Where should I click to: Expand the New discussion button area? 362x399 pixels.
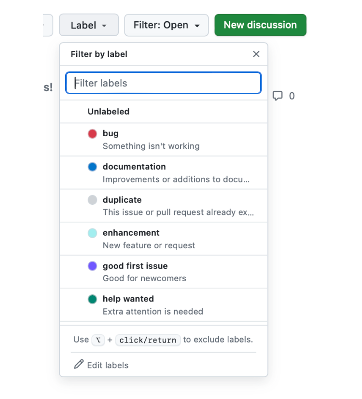coord(260,25)
